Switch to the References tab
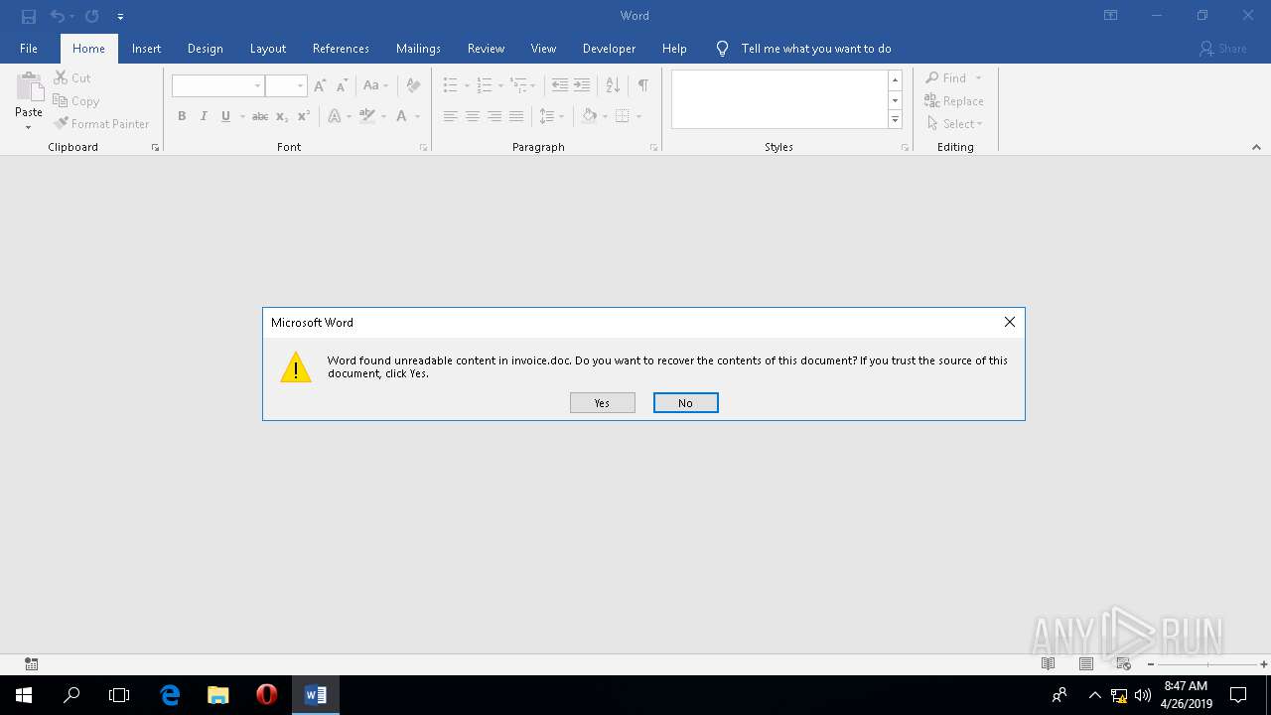Viewport: 1271px width, 715px height. tap(341, 49)
